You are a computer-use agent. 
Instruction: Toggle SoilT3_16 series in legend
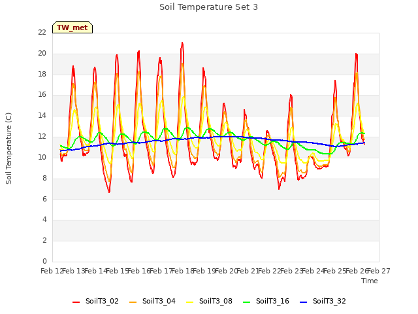coord(266,301)
